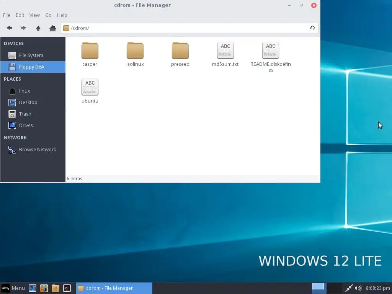The image size is (392, 294).
Task: Click the volume speaker tray icon
Action: 358,288
